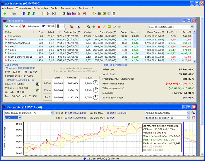Select the 'Toutes' tab

click(48, 26)
